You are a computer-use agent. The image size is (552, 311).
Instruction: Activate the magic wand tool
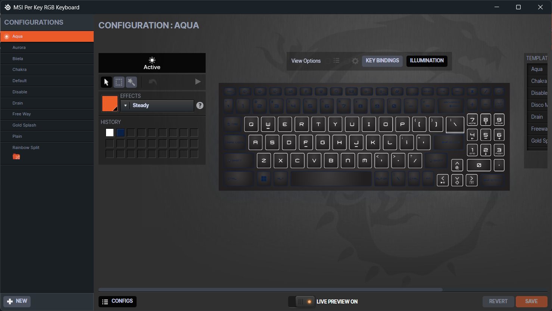[x=131, y=82]
